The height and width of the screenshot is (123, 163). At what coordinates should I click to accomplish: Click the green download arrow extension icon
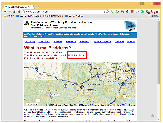point(112,12)
